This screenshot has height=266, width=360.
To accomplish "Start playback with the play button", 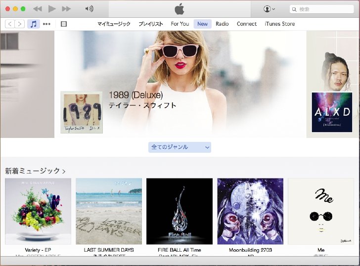I will (x=52, y=9).
